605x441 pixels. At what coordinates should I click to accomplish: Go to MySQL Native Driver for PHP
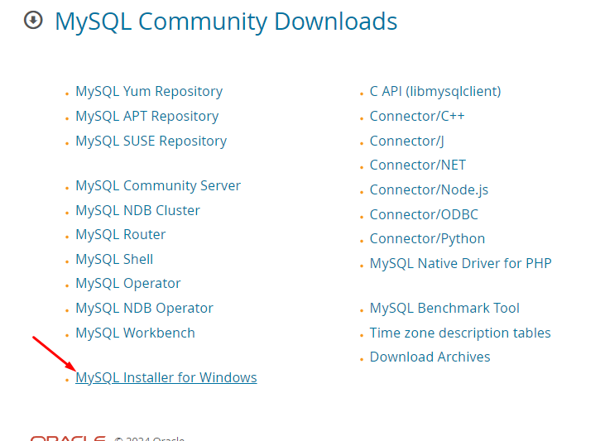point(461,263)
